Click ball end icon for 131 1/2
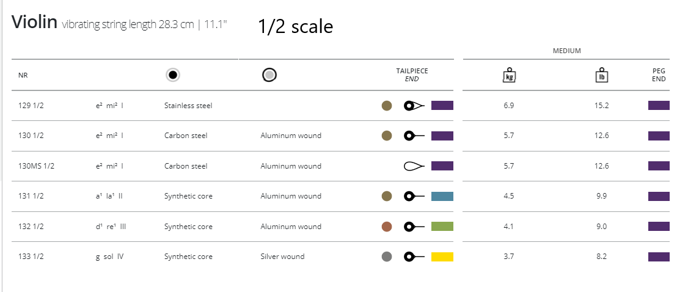This screenshot has height=292, width=677. (x=414, y=196)
